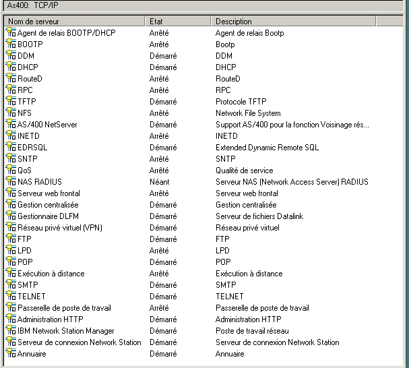Sort by Etat column header
The image size is (409, 368).
[178, 21]
